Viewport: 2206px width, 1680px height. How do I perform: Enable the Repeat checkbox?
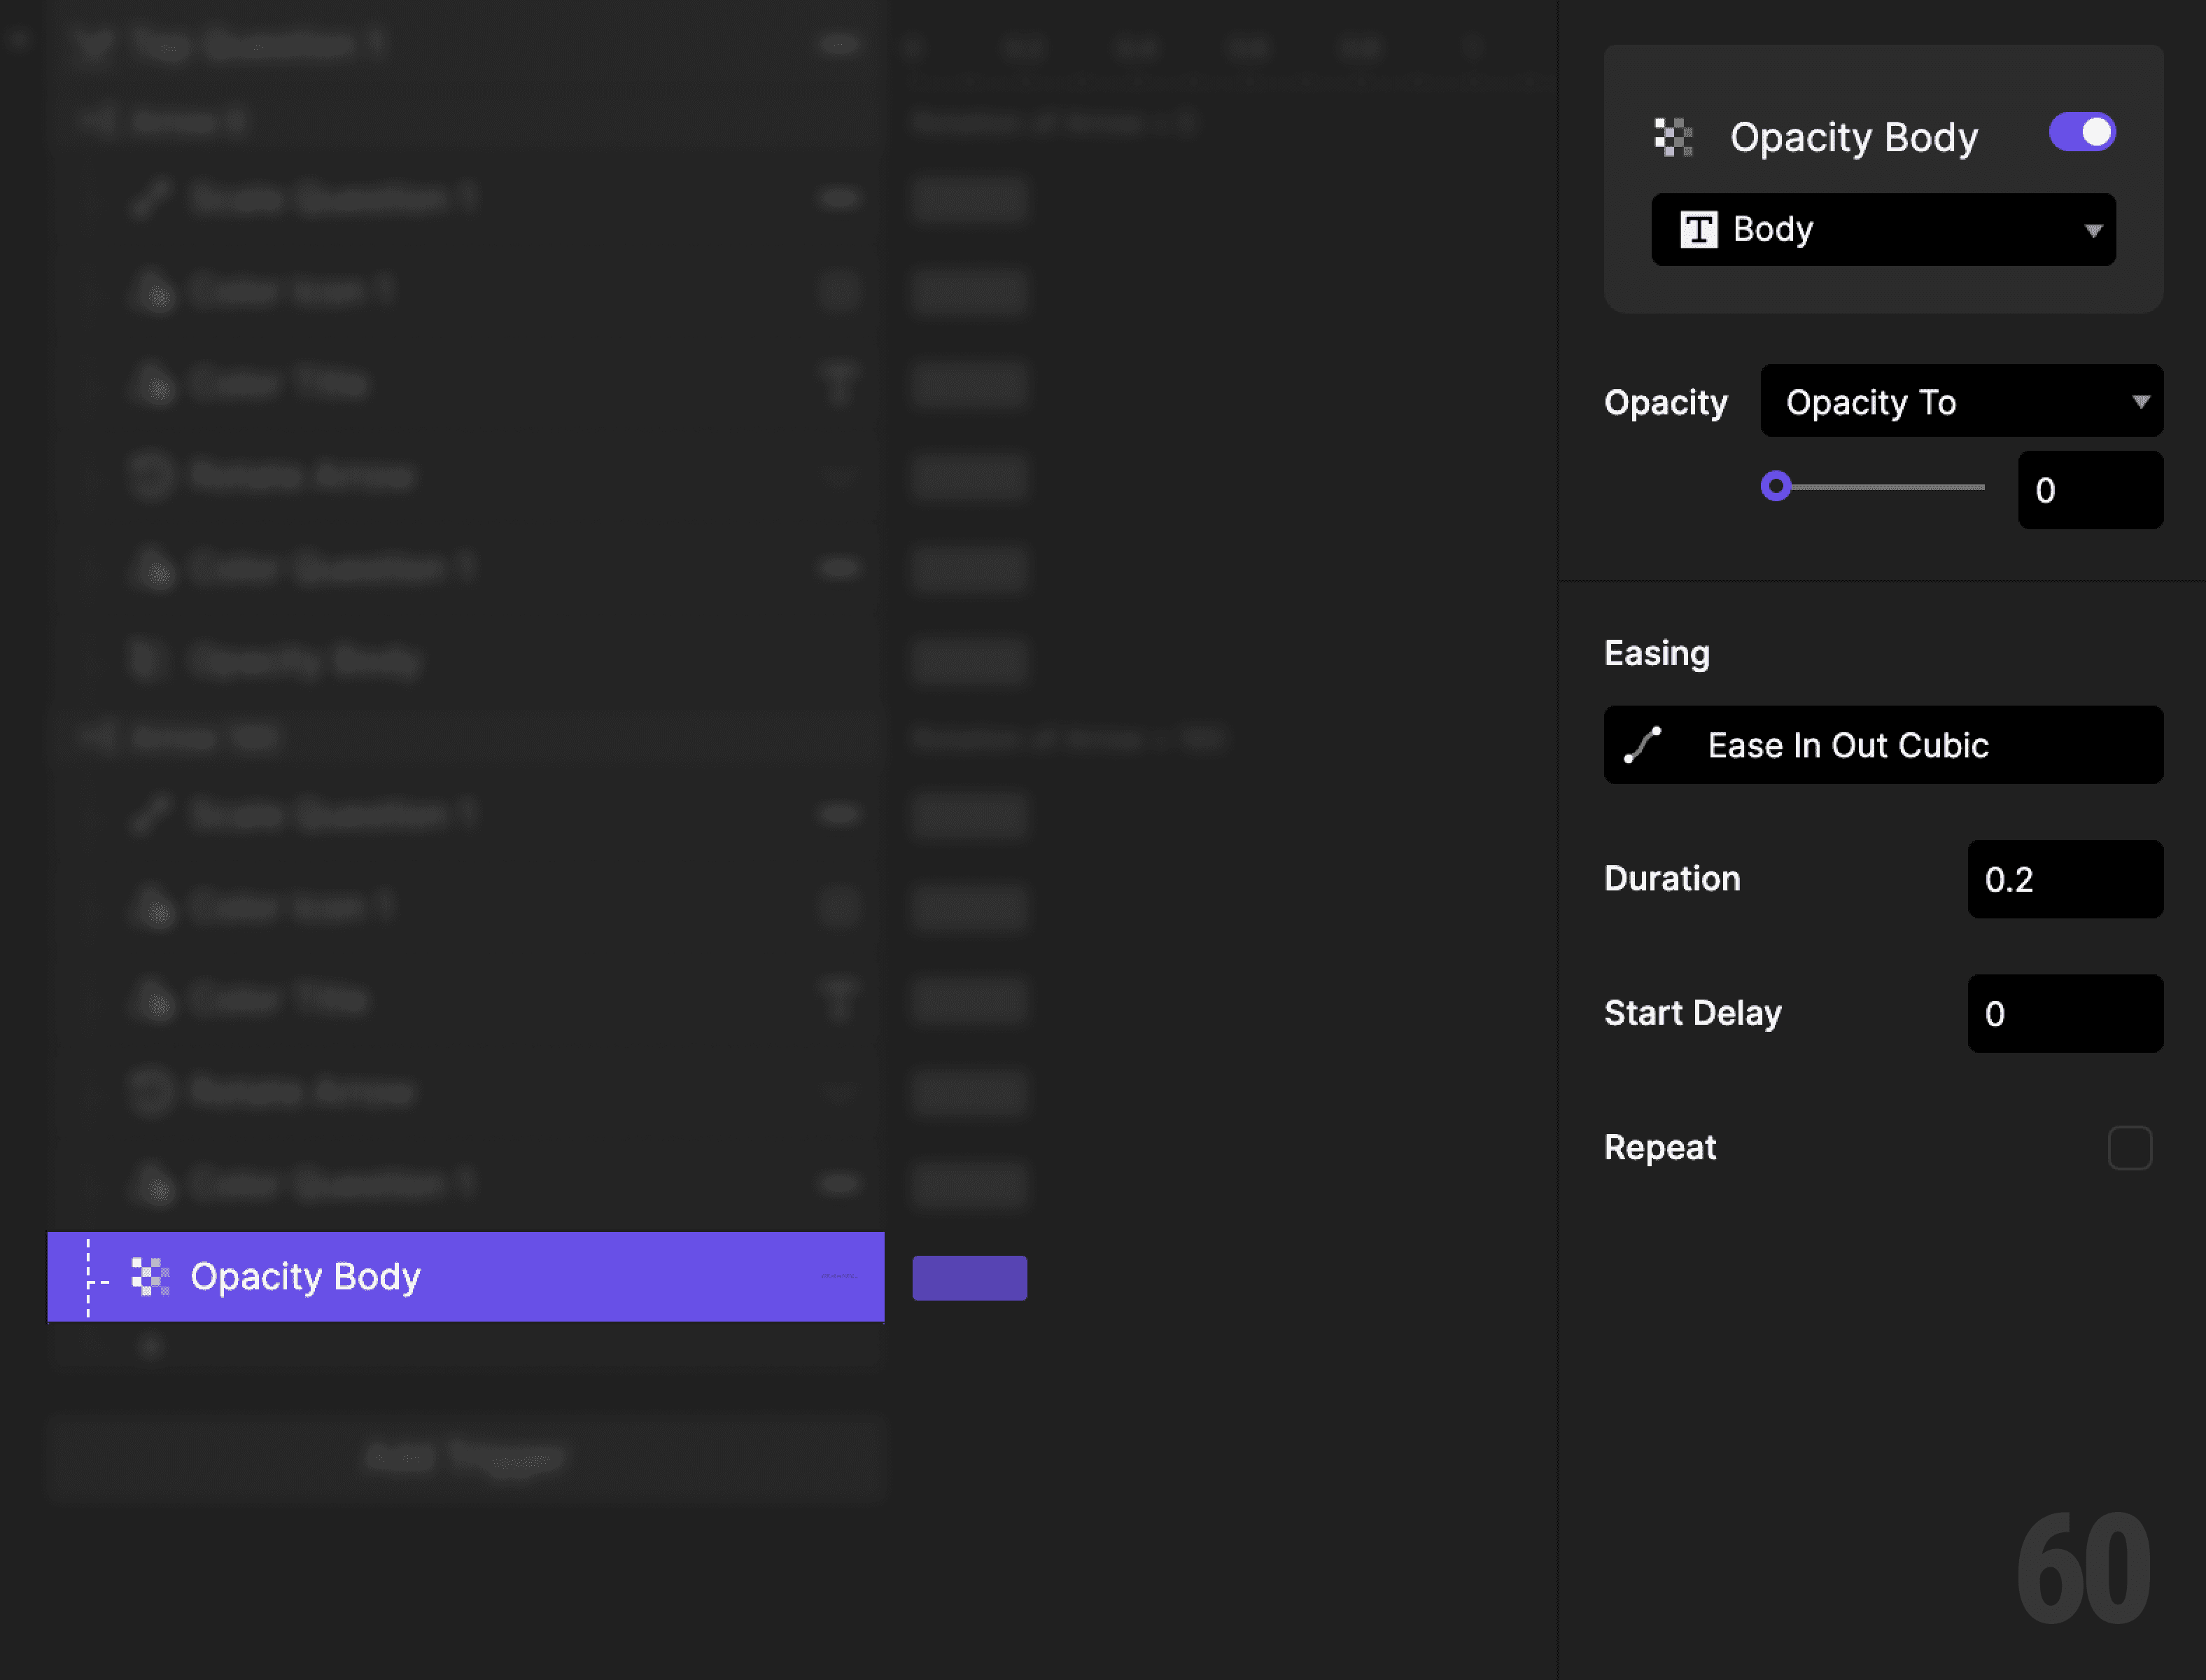coord(2130,1148)
